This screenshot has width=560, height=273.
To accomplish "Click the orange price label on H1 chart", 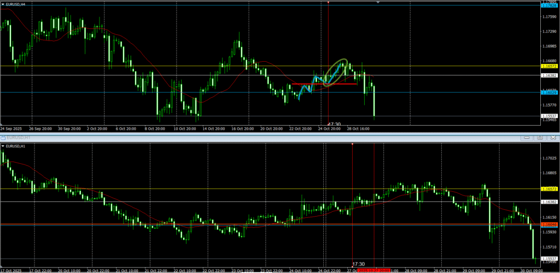I will click(x=550, y=224).
